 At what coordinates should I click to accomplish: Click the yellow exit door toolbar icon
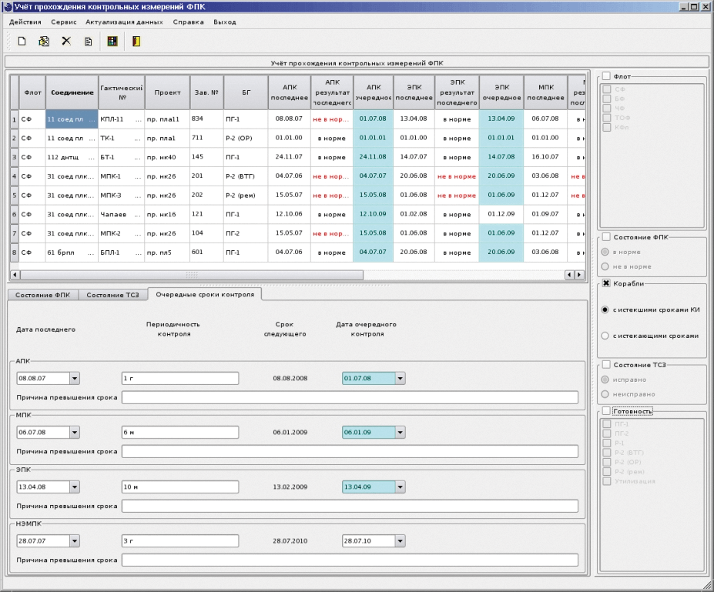point(136,42)
